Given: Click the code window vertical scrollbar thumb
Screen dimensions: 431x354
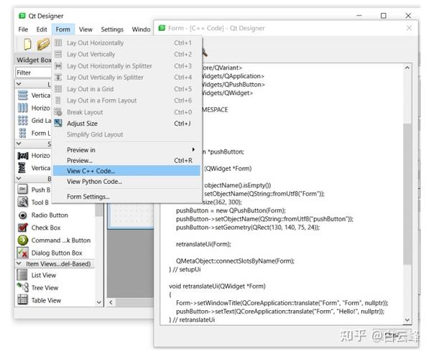Looking at the screenshot, I should click(x=407, y=194).
